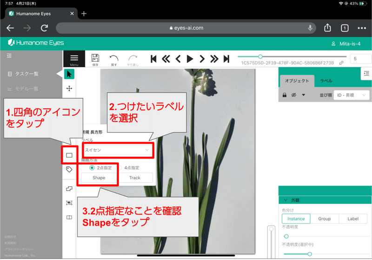372x260 pixels.
Task: Jump to first frame
Action: click(153, 59)
